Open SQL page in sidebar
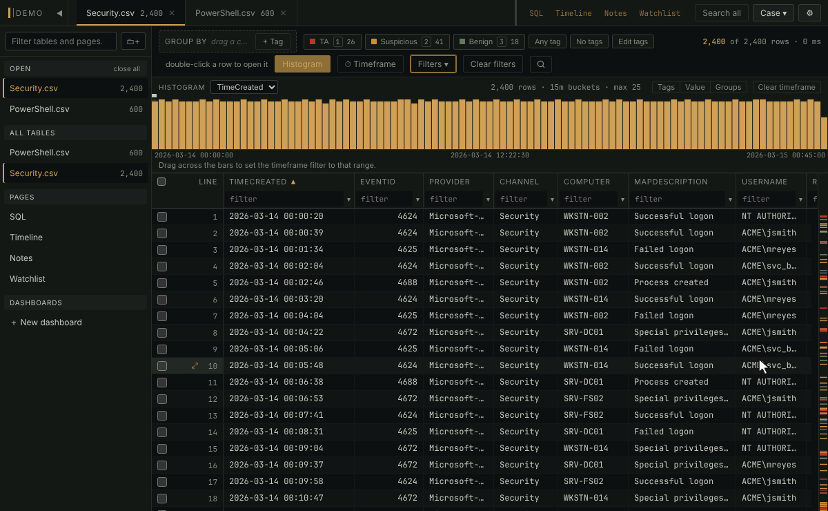The width and height of the screenshot is (828, 511). 76,217
